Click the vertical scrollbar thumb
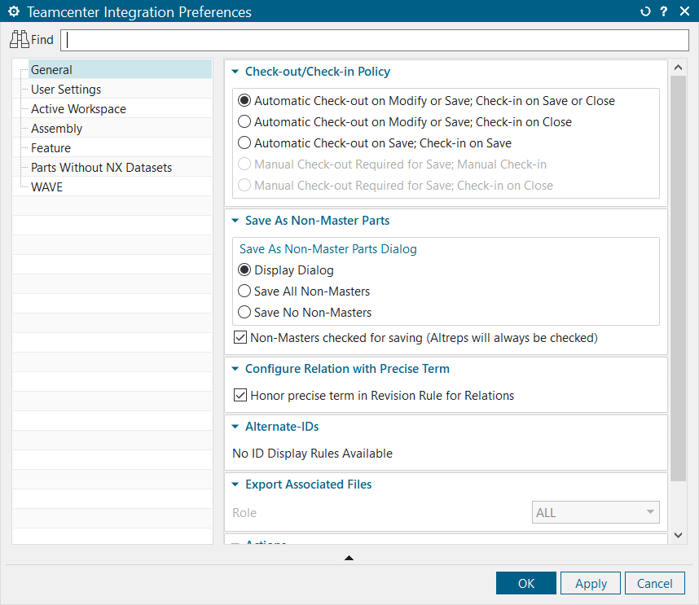699x605 pixels. (x=678, y=278)
